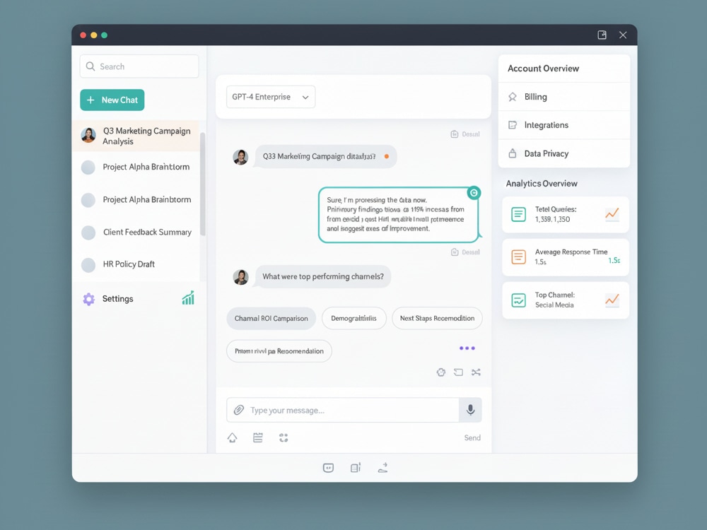Open Integrations in Account Overview

[564, 125]
